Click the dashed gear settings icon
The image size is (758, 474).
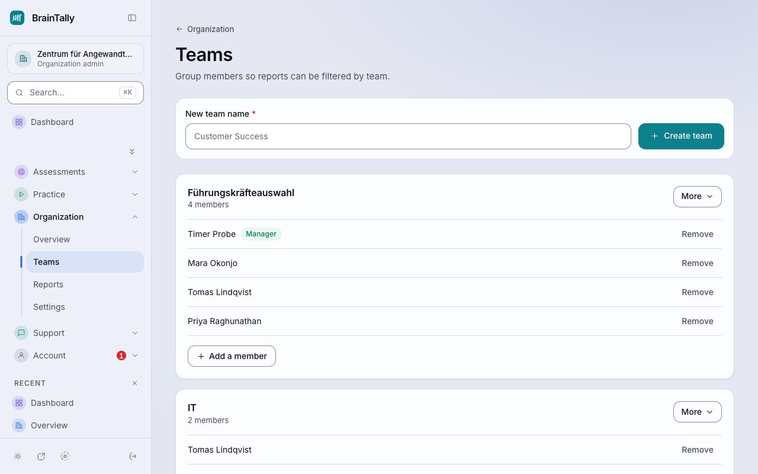click(65, 456)
